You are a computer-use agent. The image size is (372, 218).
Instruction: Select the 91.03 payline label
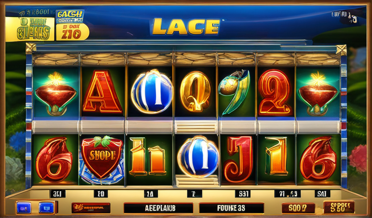coord(287,194)
